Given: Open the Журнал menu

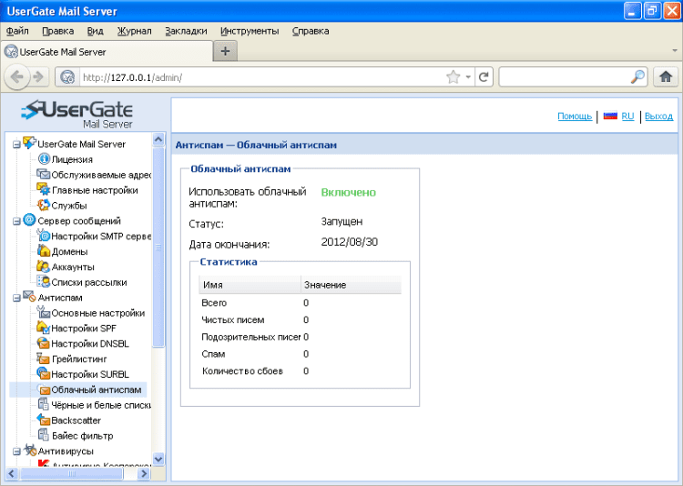Looking at the screenshot, I should 134,31.
